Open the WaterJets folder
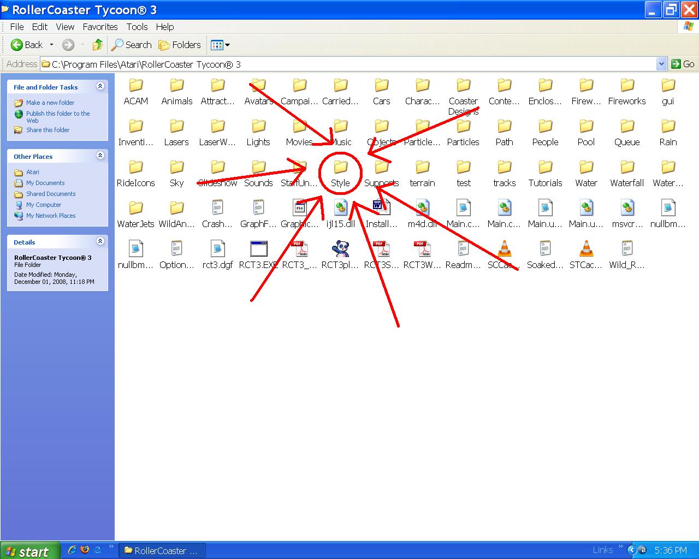This screenshot has height=559, width=699. [136, 215]
